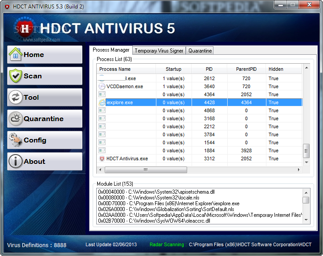Viewport: 323px width, 256px height.
Task: Select the VCDDaemon.exe process row
Action: [200, 86]
